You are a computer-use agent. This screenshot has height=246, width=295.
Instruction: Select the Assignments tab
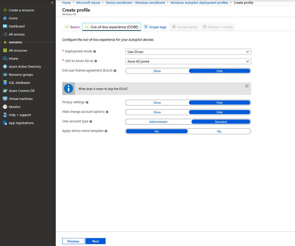(185, 27)
